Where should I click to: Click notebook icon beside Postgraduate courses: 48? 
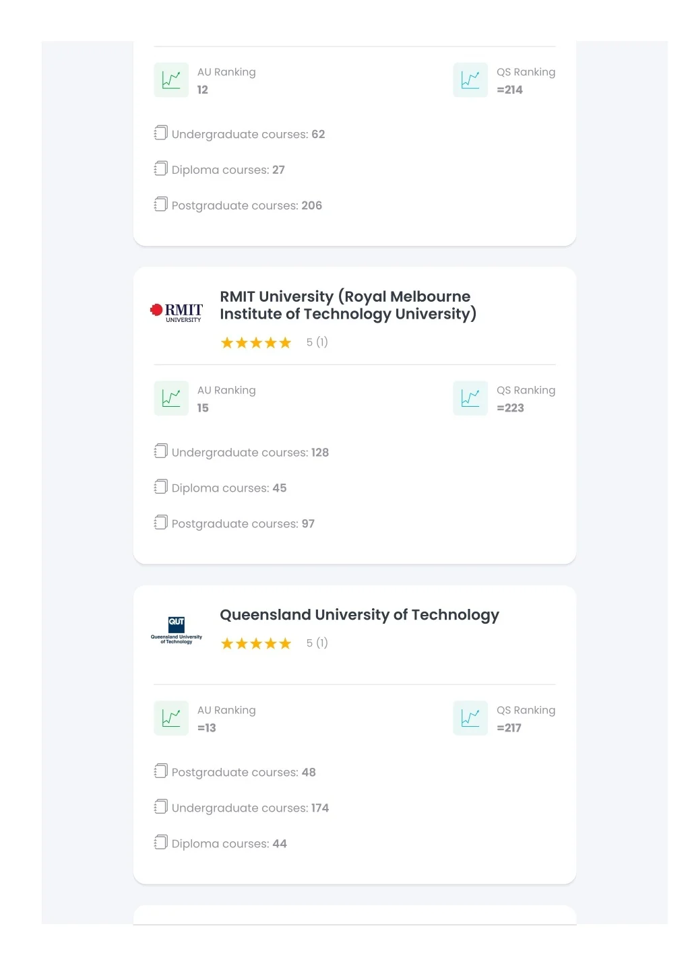(x=160, y=771)
